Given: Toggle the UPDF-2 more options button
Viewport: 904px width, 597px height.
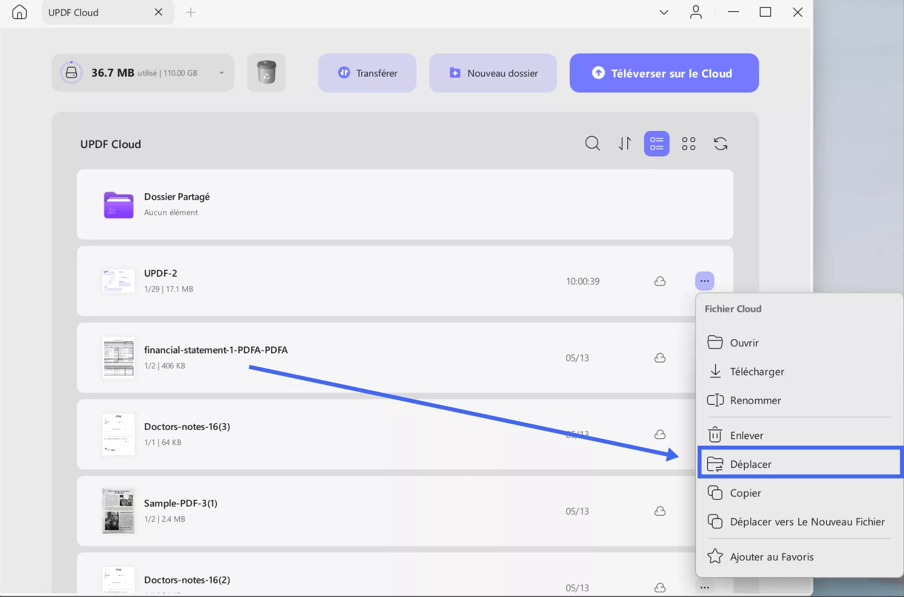Looking at the screenshot, I should [x=704, y=281].
